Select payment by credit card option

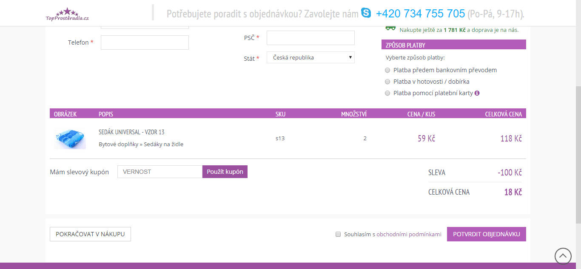pyautogui.click(x=387, y=93)
